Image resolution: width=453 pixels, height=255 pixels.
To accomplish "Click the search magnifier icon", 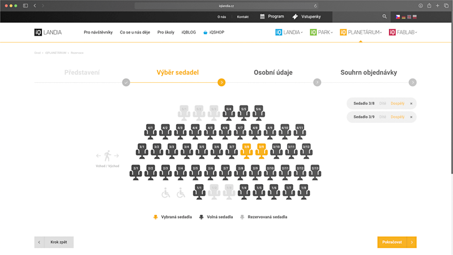I will 385,17.
